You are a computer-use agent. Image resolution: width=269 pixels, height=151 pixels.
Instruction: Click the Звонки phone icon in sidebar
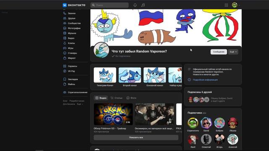pos(65,13)
